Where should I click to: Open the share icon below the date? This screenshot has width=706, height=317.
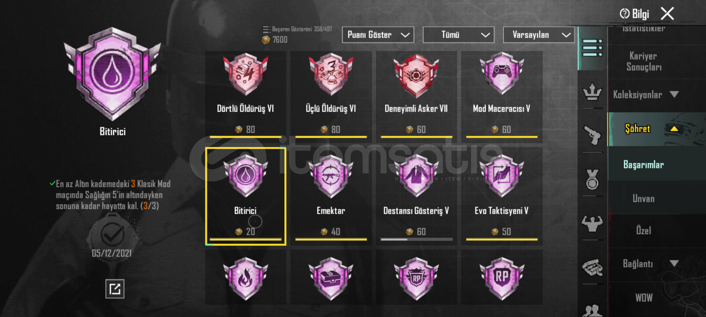coord(115,289)
